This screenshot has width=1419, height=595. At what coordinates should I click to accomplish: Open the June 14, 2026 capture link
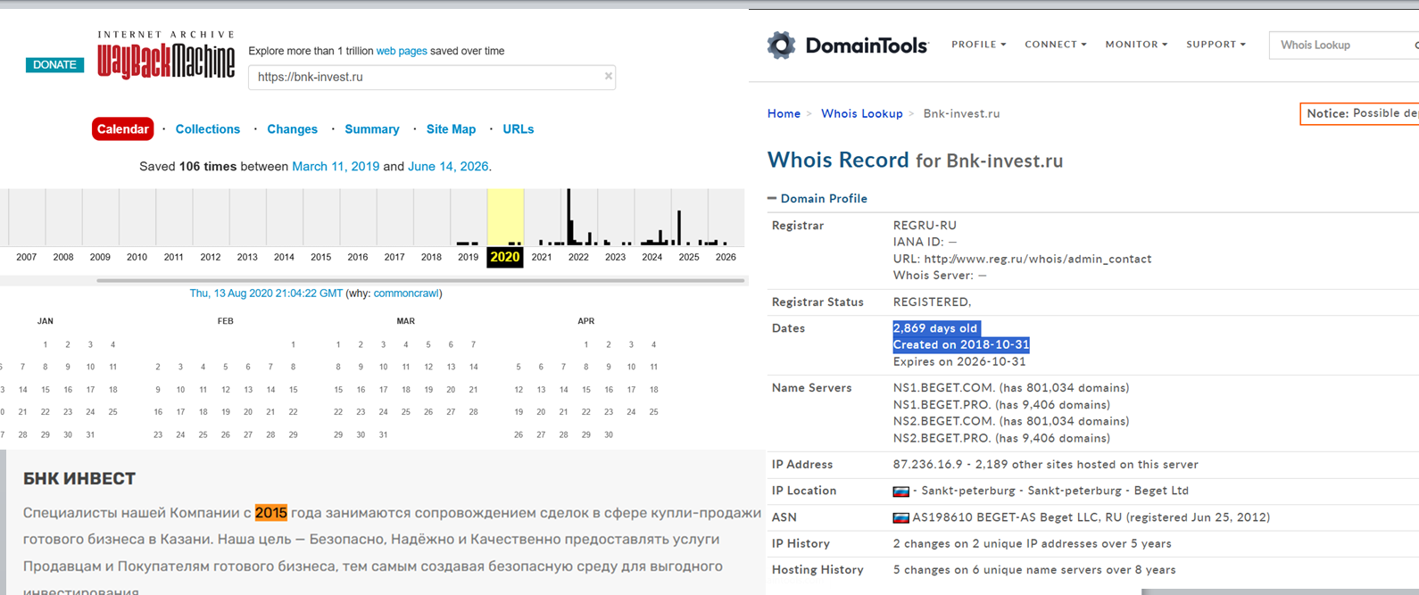[448, 167]
